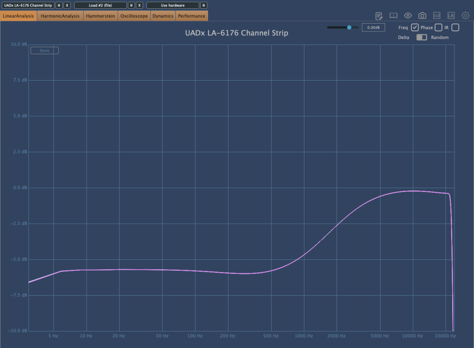Open the notes editor icon

(379, 16)
